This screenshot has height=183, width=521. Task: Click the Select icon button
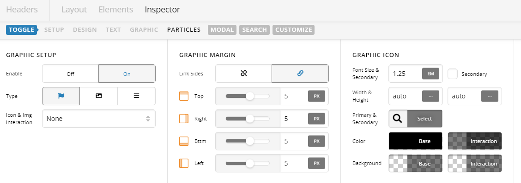click(424, 119)
